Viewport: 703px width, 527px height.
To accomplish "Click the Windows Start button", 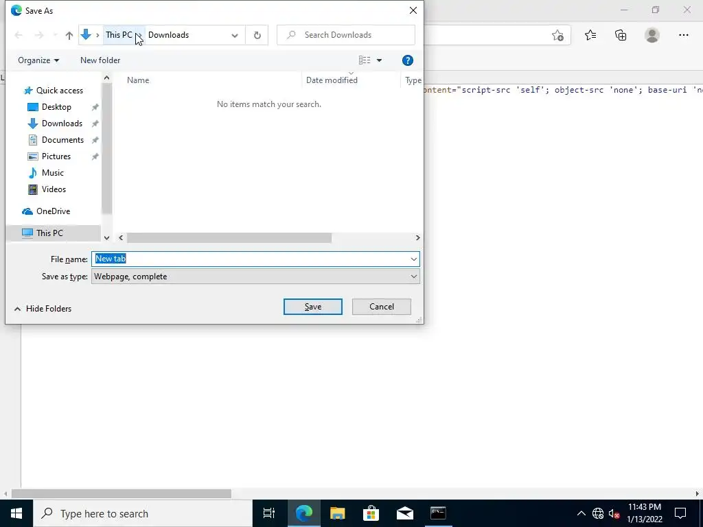I will (16, 513).
